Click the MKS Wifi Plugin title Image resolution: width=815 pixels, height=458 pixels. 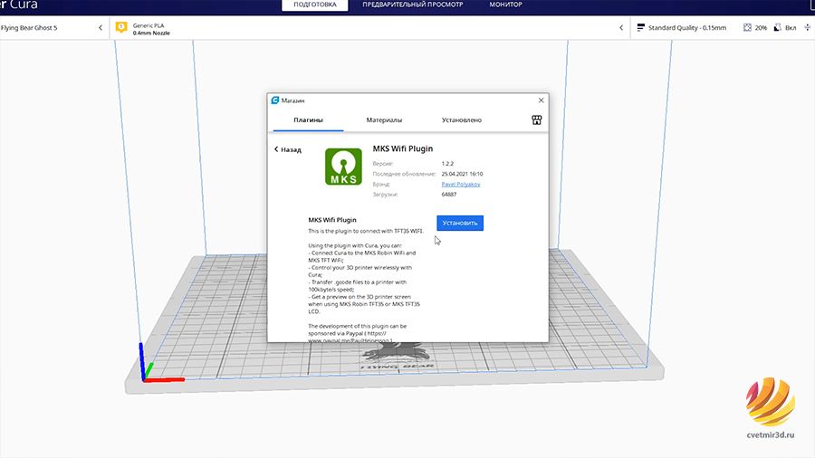pos(402,148)
